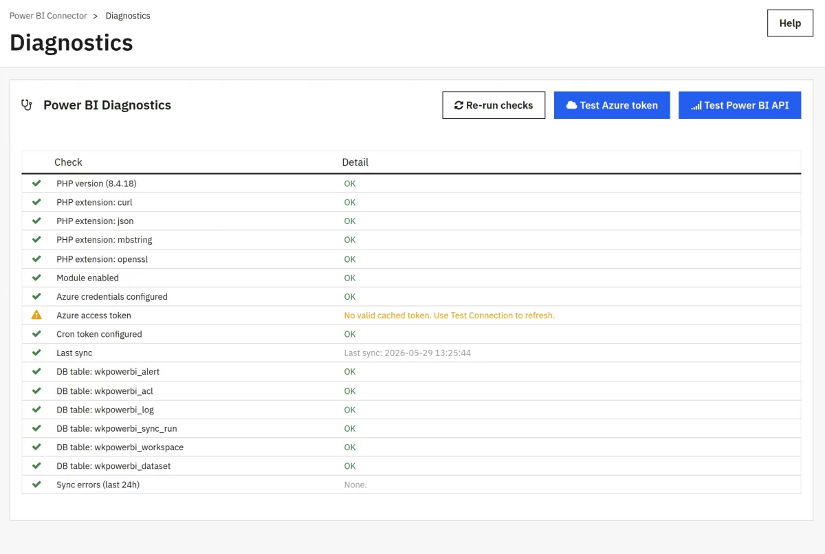
Task: Click the Power BI Diagnostics panel heading
Action: [107, 105]
